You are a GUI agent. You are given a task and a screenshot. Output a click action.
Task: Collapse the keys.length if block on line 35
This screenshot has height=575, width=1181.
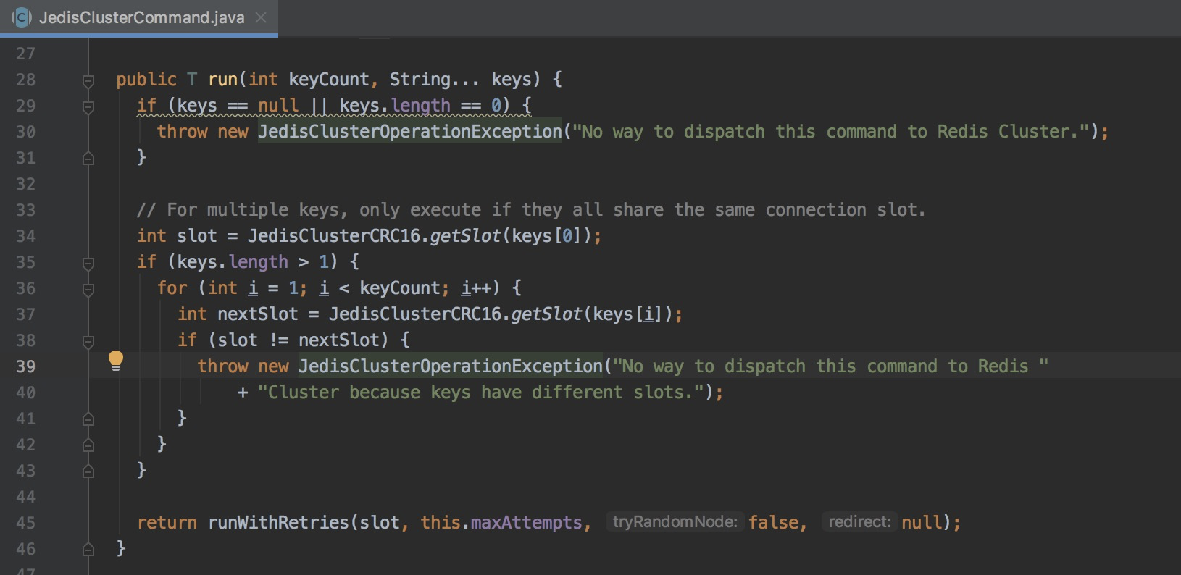point(88,263)
